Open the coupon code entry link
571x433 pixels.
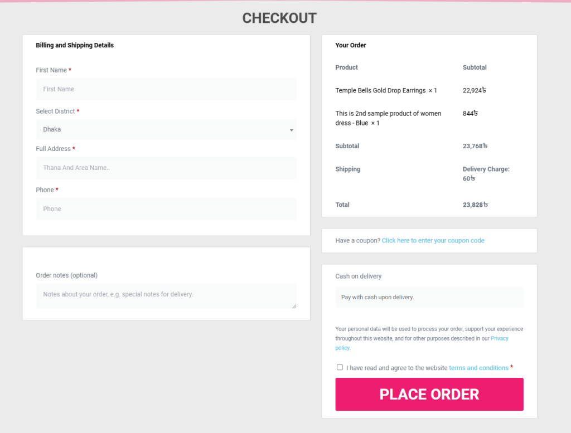tap(433, 241)
